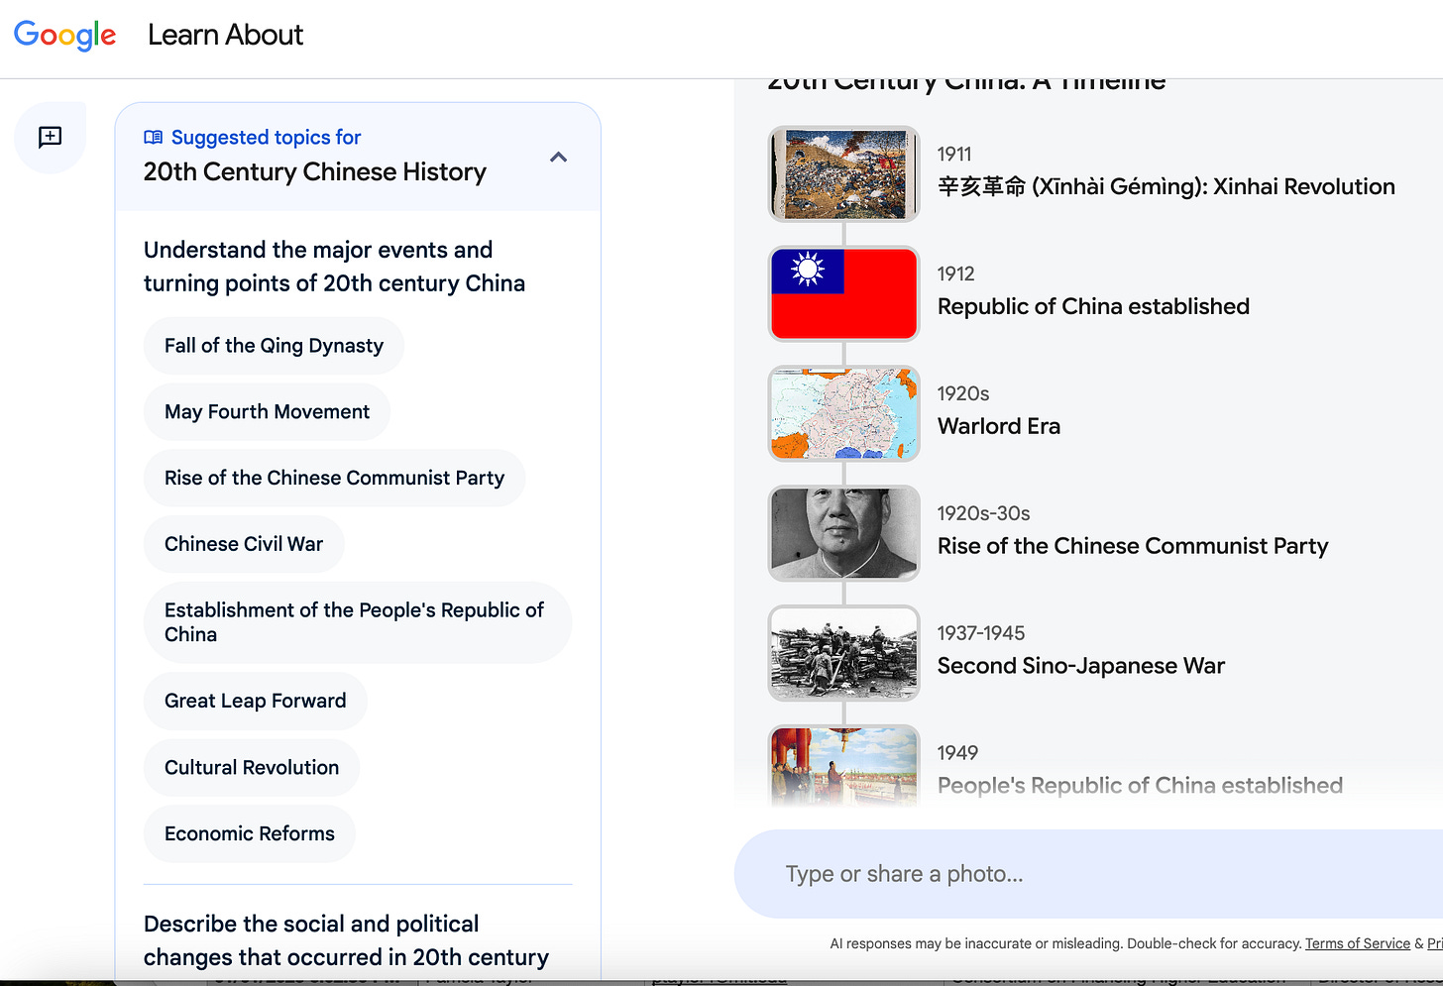Click Republic of China established timeline entry
This screenshot has width=1443, height=986.
click(1093, 307)
